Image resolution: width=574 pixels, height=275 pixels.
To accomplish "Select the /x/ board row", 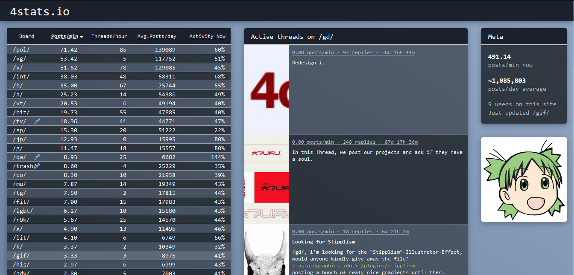I will click(x=119, y=229).
